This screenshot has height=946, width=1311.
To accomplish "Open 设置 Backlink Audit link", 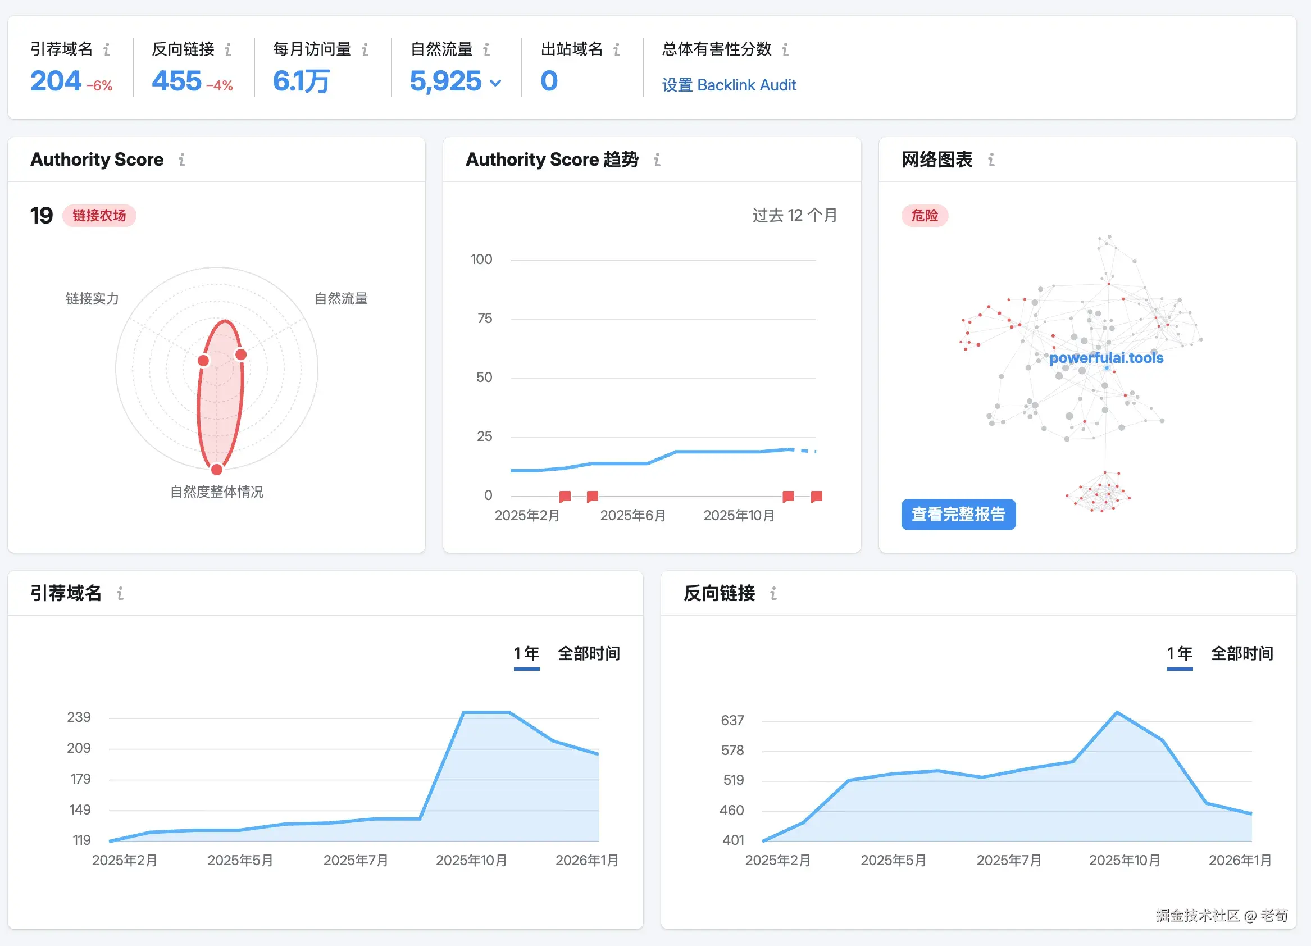I will click(x=729, y=85).
